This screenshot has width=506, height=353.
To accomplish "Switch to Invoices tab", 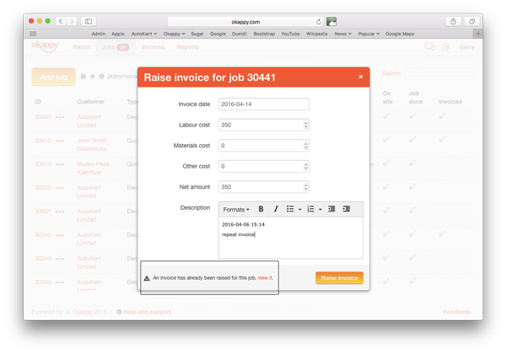I will tap(153, 47).
